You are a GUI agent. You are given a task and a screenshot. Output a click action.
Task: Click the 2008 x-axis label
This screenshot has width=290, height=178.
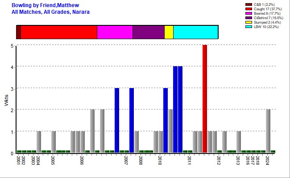coord(141,160)
